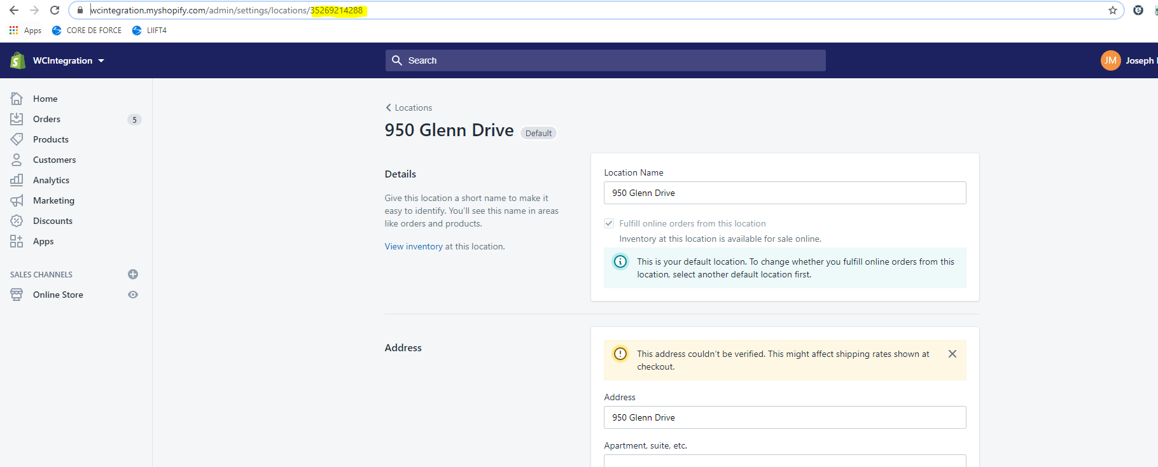The width and height of the screenshot is (1158, 467).
Task: Open the Apps grid bookmark icon
Action: [x=13, y=30]
